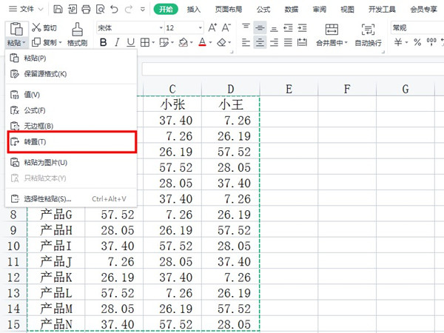This screenshot has width=444, height=333.
Task: Click the Format Painter (格式刷) icon
Action: pos(78,28)
